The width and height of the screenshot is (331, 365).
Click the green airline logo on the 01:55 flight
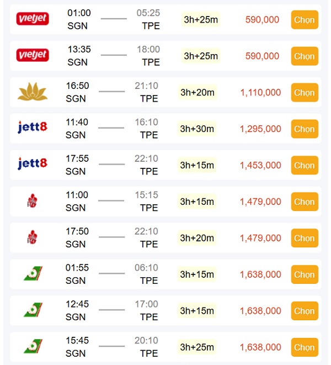pos(33,273)
